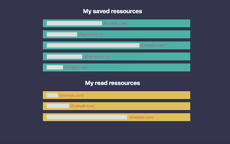
Task: Click Example.com link in fourth saved row
Action: 96,57
